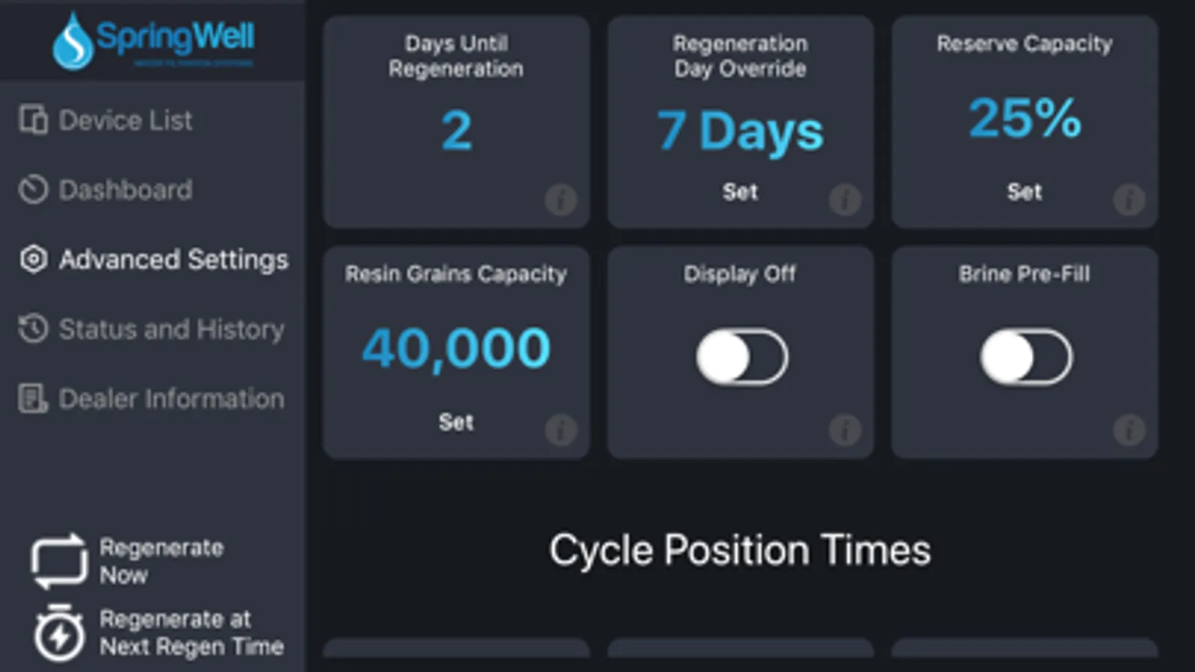The width and height of the screenshot is (1195, 672).
Task: Click the Device List sidebar icon
Action: click(x=34, y=120)
